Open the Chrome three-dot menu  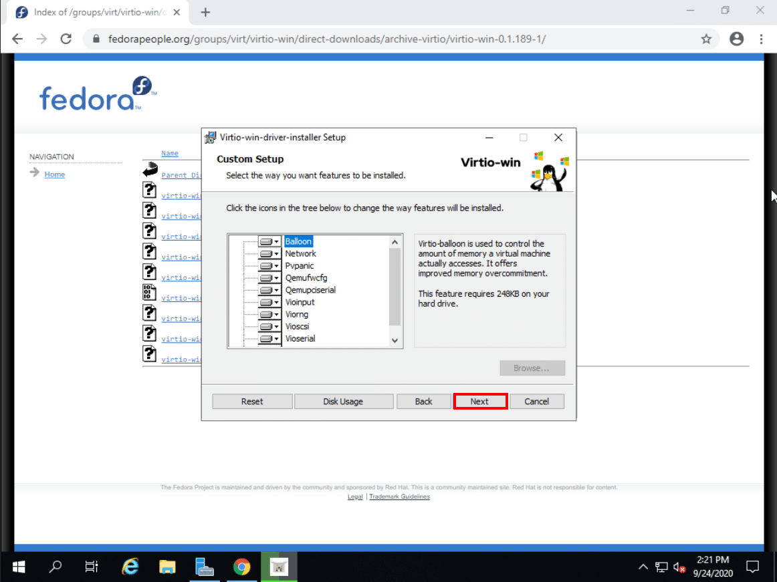coord(762,39)
